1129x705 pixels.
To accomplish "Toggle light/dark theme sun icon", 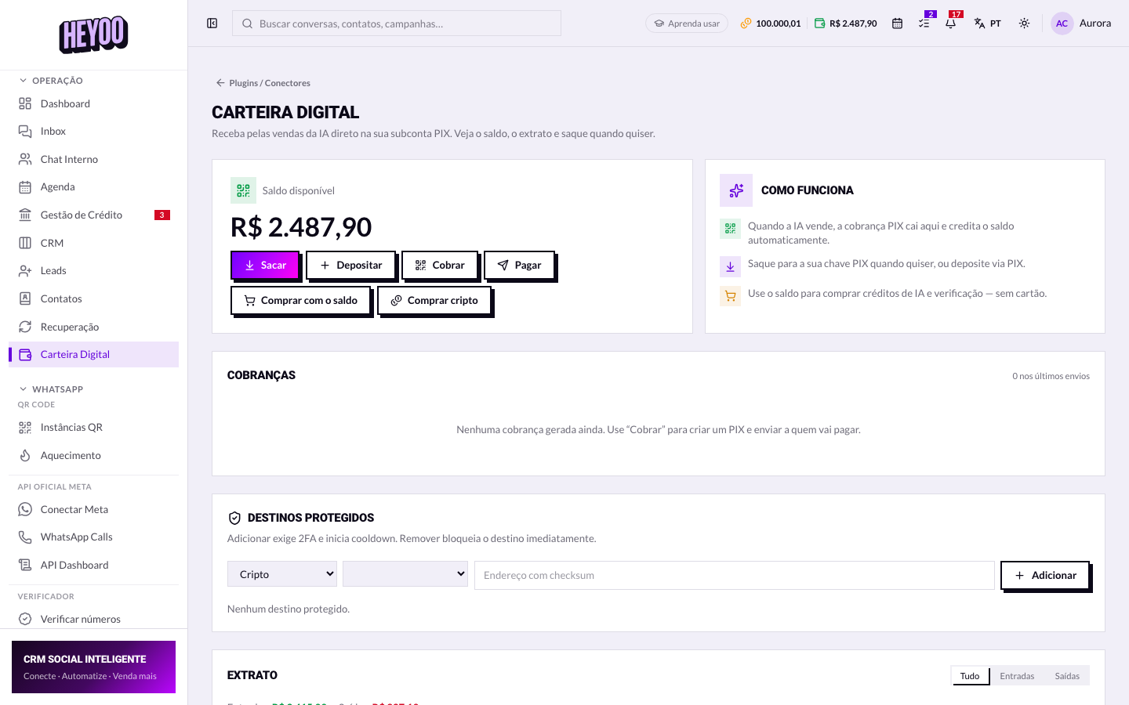I will [x=1024, y=23].
